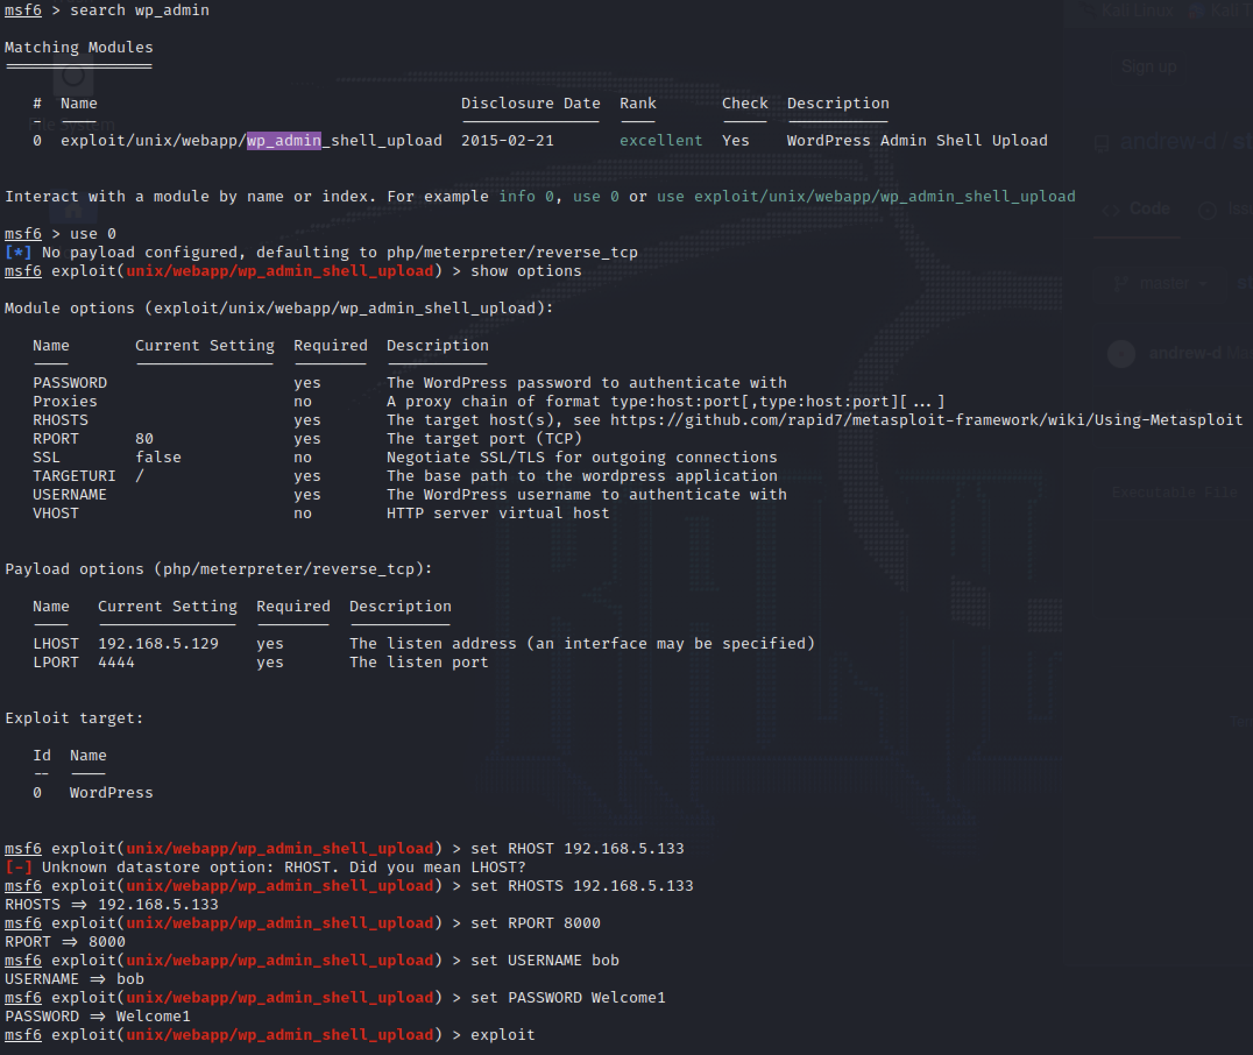Click the 'RPORT => 8000' output line
Viewport: 1253px width, 1055px height.
pyautogui.click(x=65, y=942)
